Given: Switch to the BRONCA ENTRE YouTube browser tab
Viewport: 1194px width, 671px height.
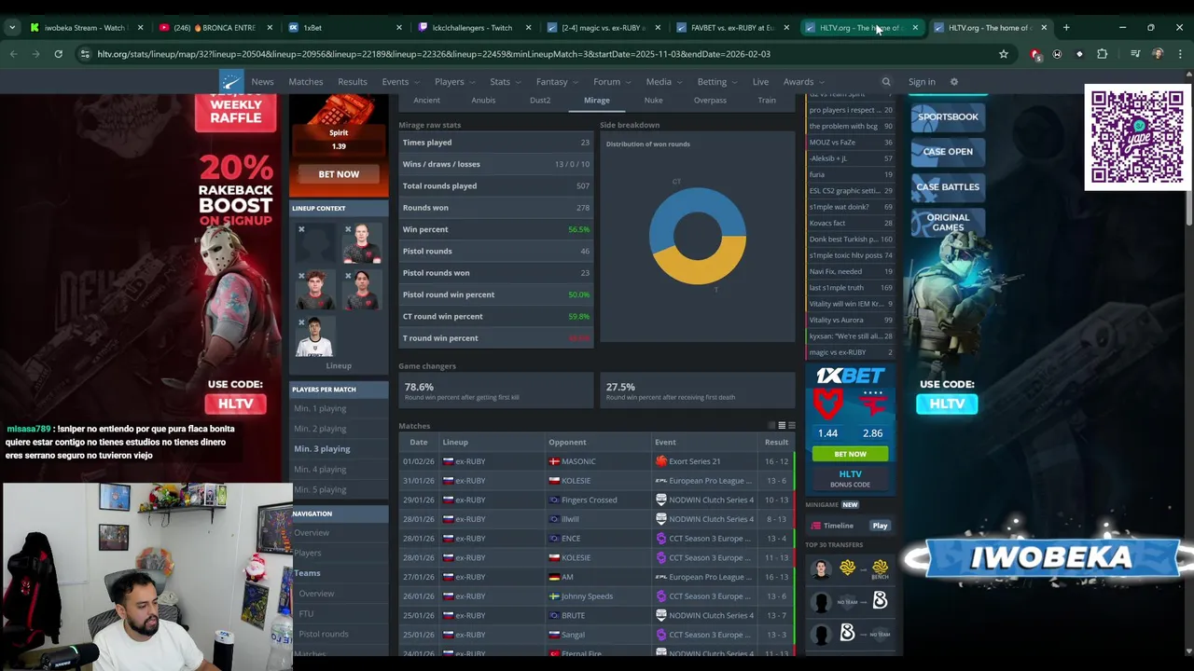Looking at the screenshot, I should [213, 27].
